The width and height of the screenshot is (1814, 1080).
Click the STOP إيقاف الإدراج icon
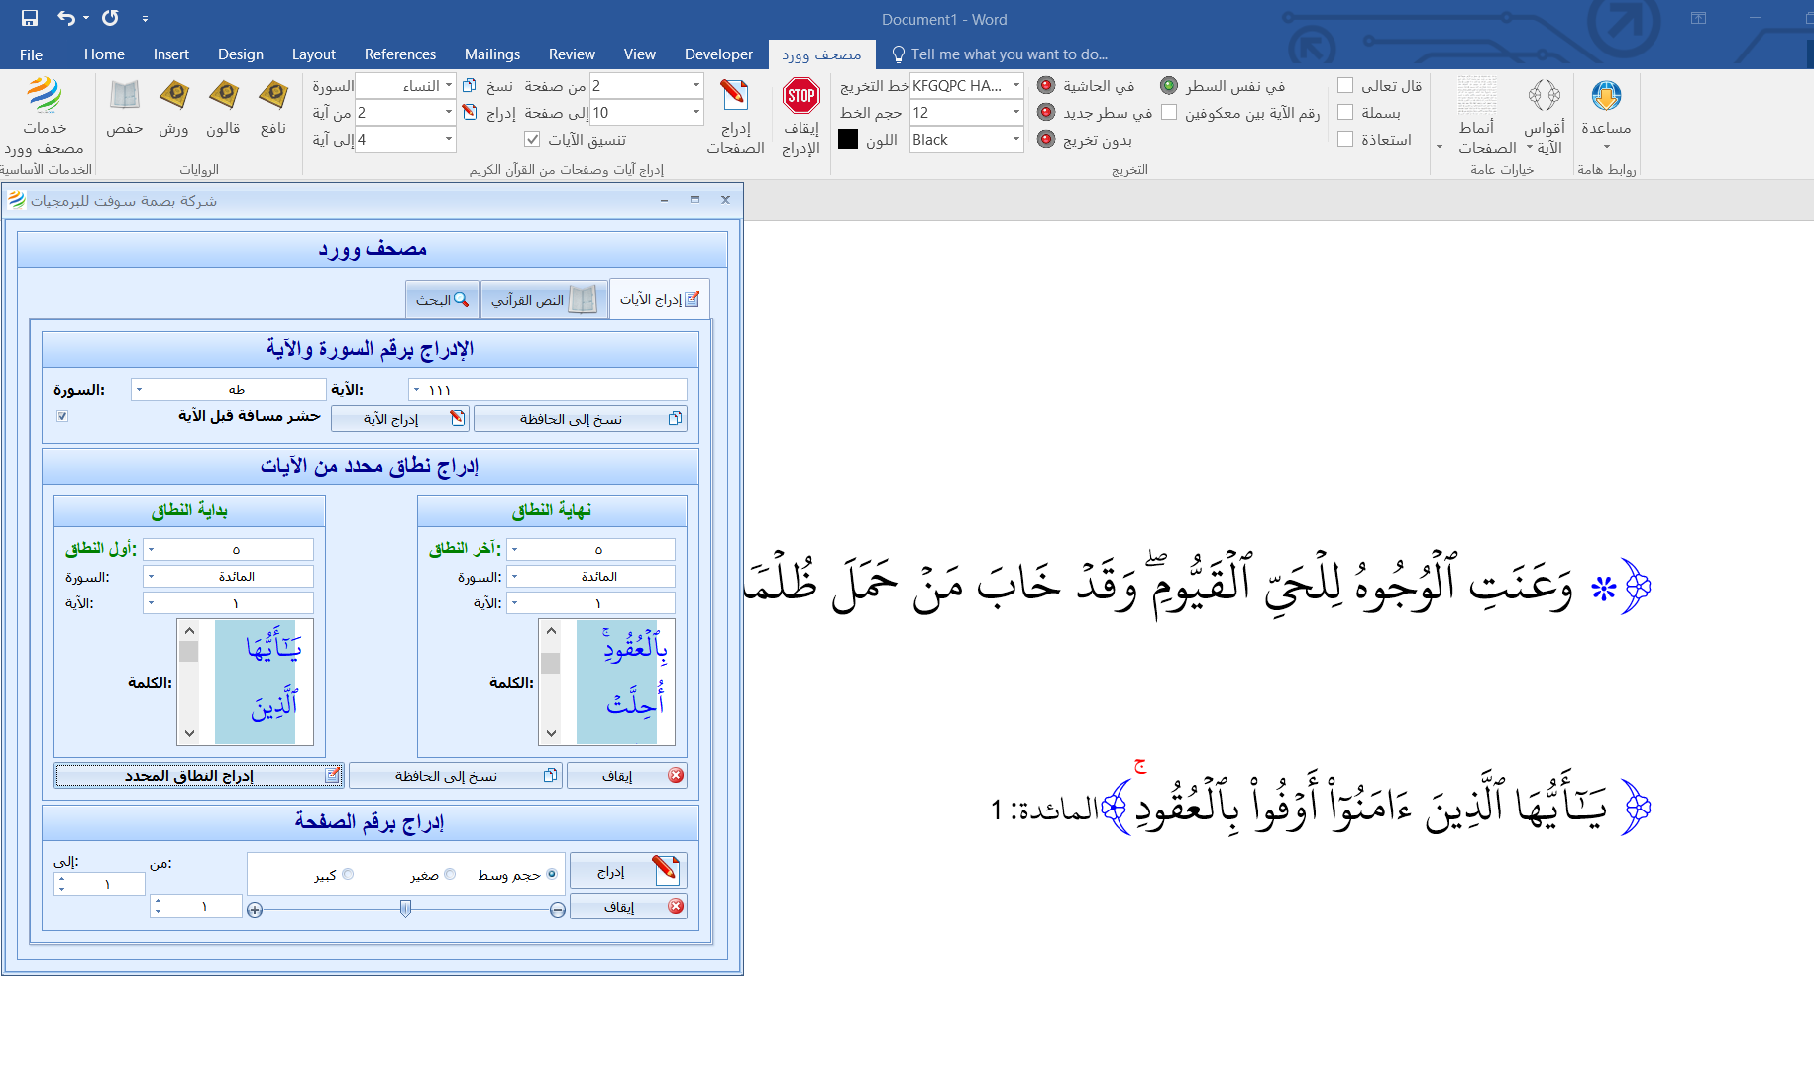click(800, 96)
